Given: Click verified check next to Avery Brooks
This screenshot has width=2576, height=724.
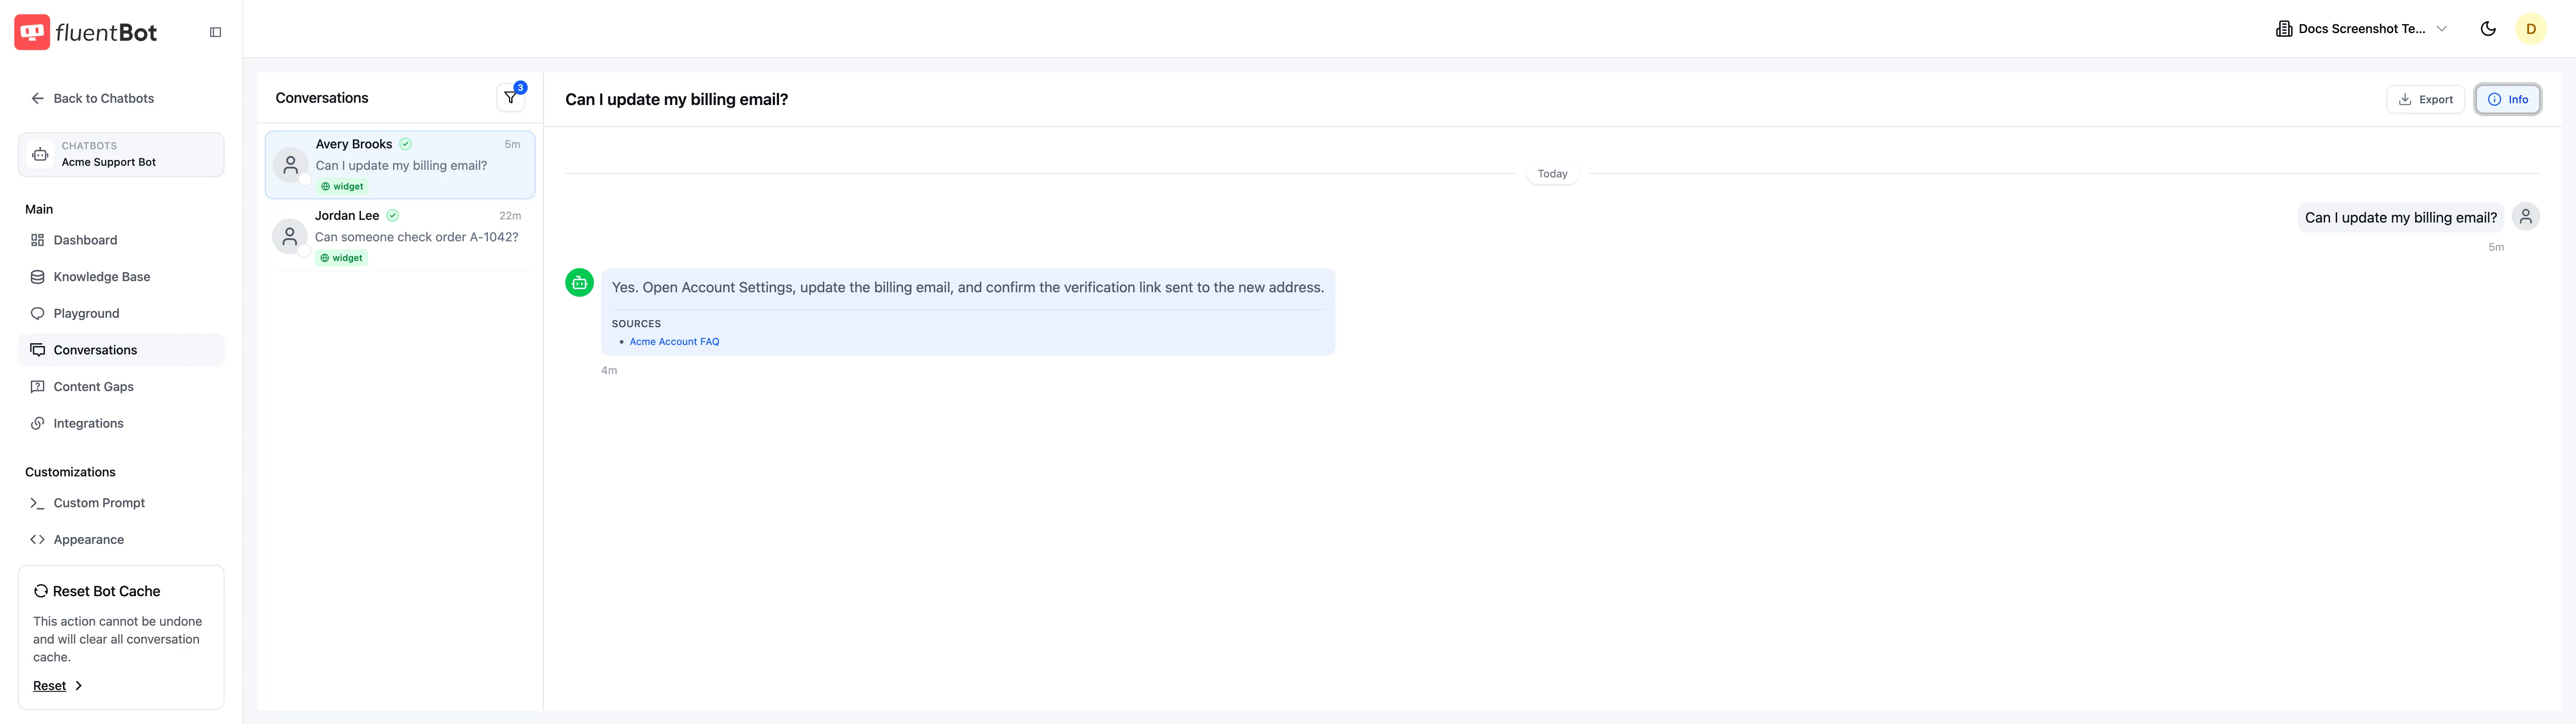Looking at the screenshot, I should [x=406, y=144].
